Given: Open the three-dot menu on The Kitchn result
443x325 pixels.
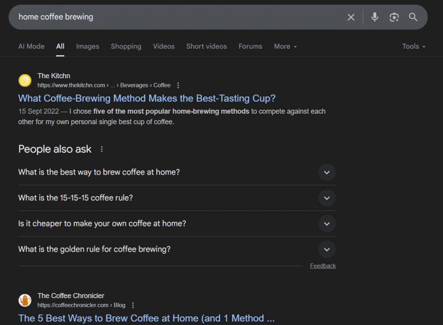Looking at the screenshot, I should tap(178, 85).
